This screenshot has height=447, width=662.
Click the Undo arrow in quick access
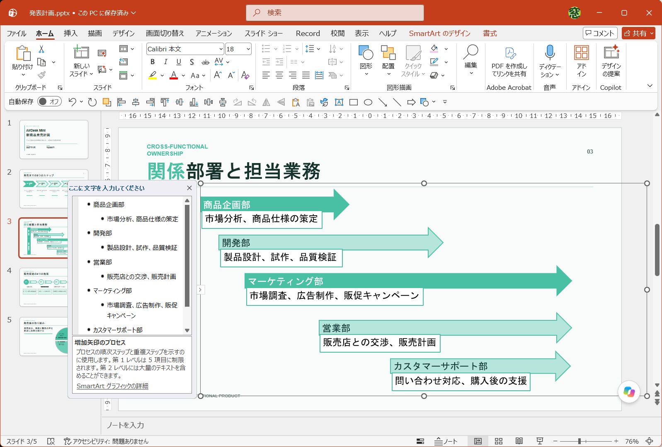pos(73,102)
